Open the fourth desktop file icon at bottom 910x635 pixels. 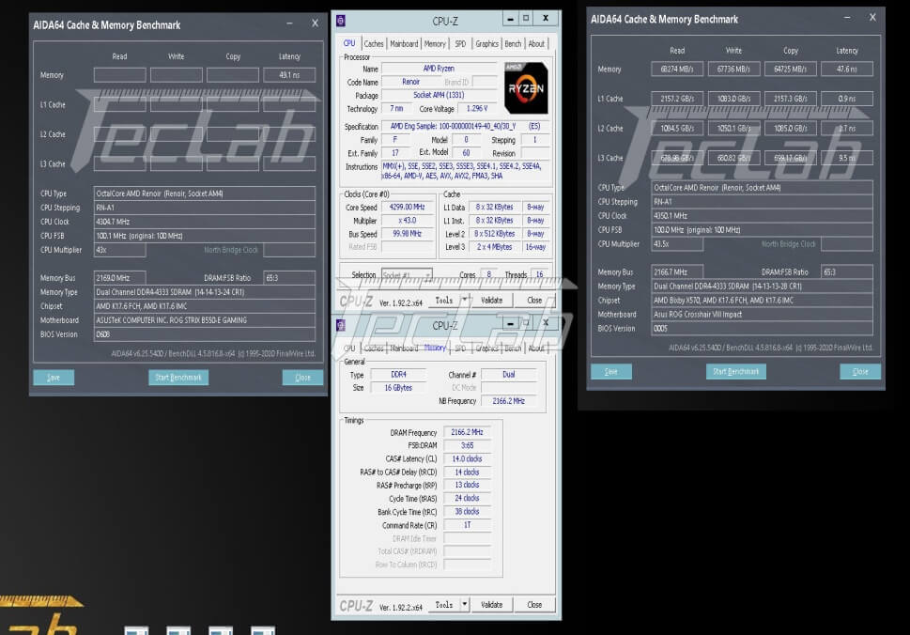click(262, 630)
